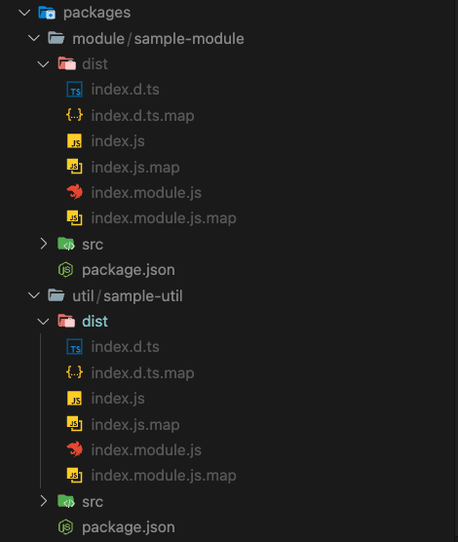Click the pink dist folder icon under sample-module
Screen dimensions: 458x542
pyautogui.click(x=66, y=64)
